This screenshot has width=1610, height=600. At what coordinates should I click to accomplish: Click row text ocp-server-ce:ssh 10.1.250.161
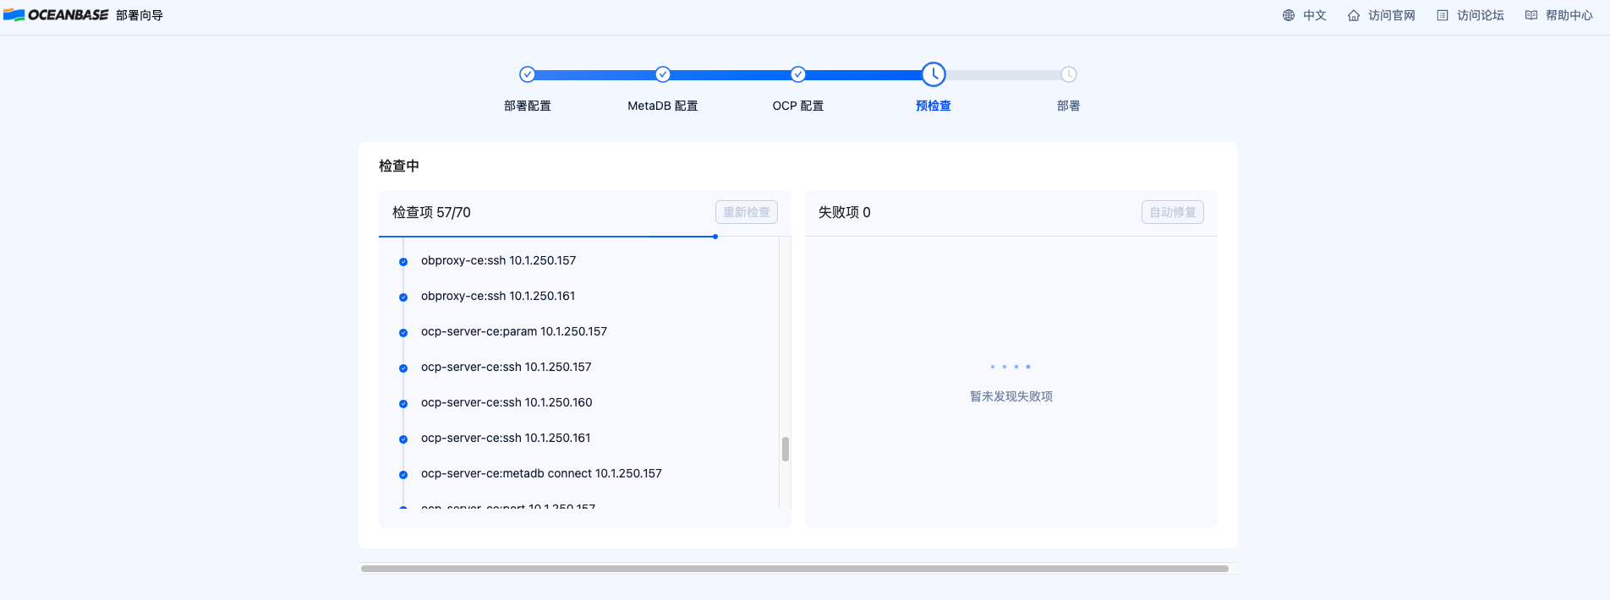(x=506, y=438)
